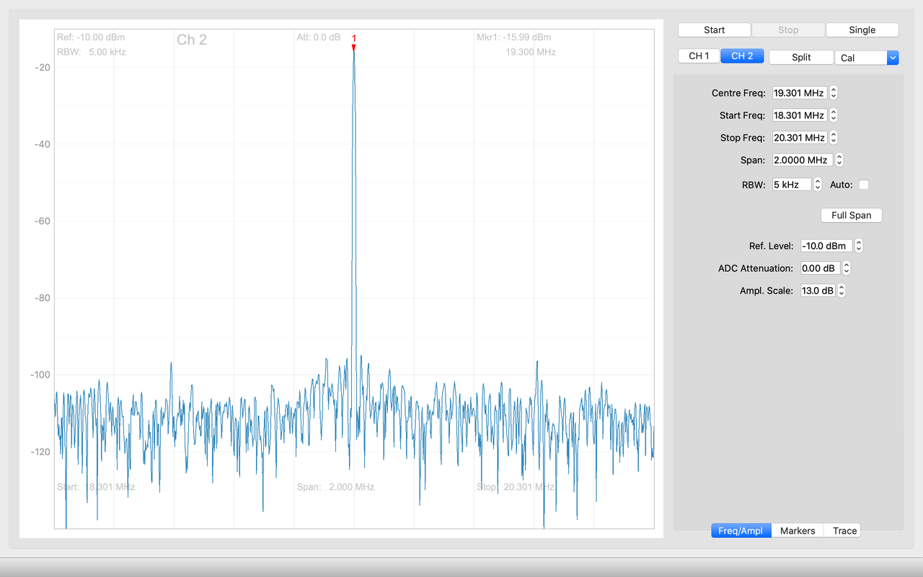923x577 pixels.
Task: Click the 'Span: 2.000 MHz' plot text
Action: tap(335, 487)
